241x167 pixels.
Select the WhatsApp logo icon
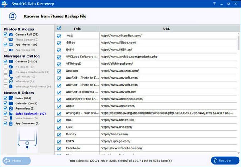11,81
